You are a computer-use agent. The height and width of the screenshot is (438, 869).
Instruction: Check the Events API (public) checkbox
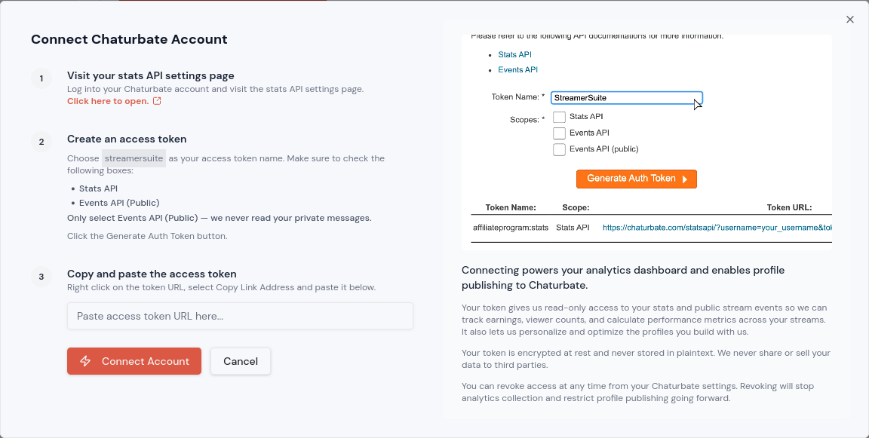tap(559, 149)
